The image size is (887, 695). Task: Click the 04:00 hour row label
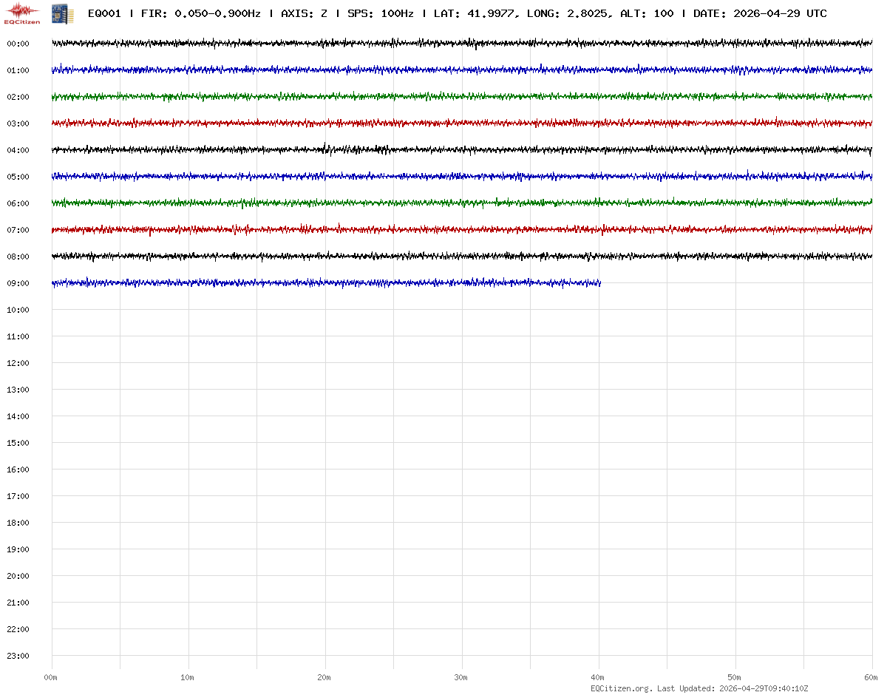coord(18,150)
